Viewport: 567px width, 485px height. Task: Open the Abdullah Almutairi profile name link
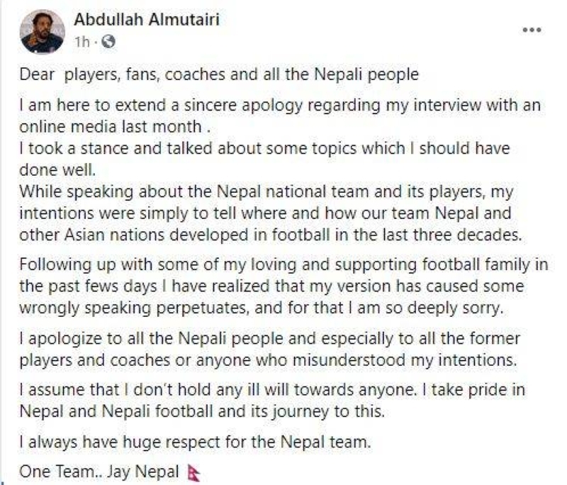click(x=147, y=19)
